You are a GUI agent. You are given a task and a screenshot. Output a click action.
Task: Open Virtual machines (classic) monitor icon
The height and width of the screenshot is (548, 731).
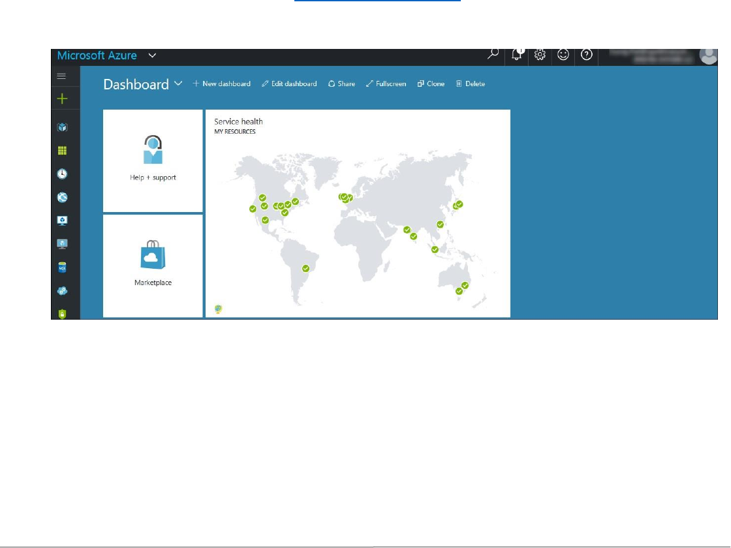(62, 221)
